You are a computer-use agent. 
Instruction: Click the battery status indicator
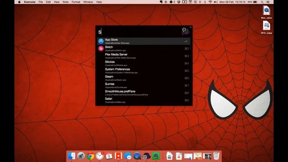[x=252, y=2]
